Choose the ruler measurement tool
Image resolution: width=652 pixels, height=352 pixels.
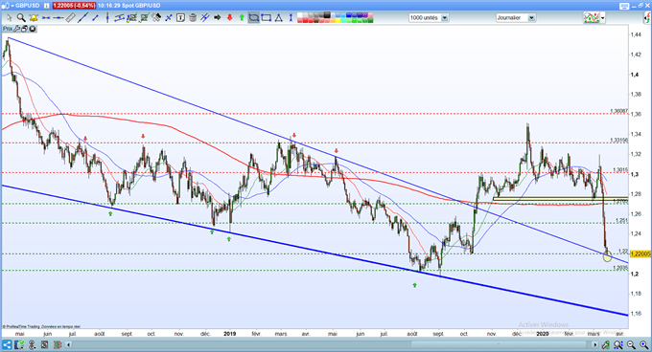(71, 18)
